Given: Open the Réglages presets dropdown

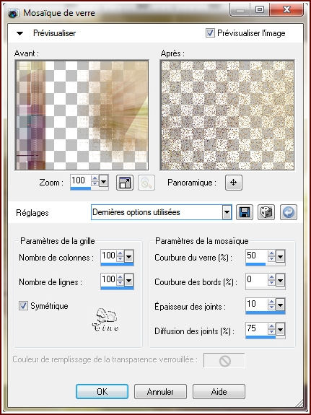Looking at the screenshot, I should pos(227,212).
